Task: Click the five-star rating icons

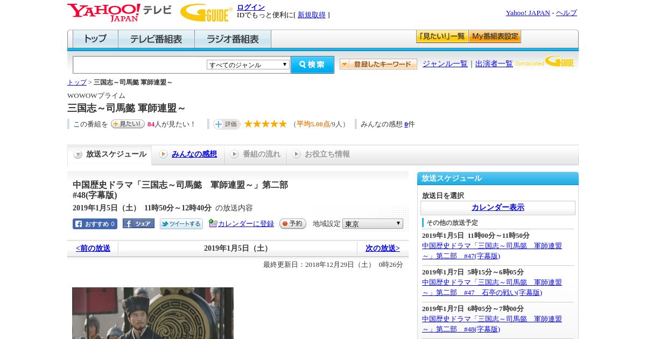Action: point(265,124)
